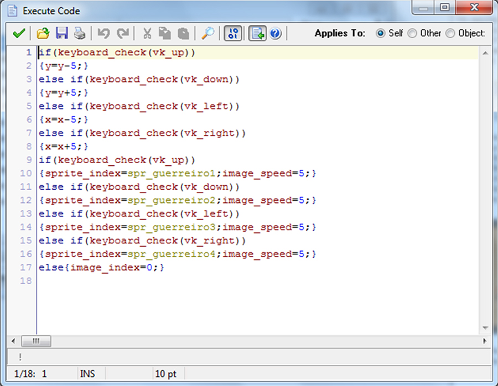The image size is (498, 386).
Task: Click the vertical scrollbar up arrow
Action: [485, 53]
